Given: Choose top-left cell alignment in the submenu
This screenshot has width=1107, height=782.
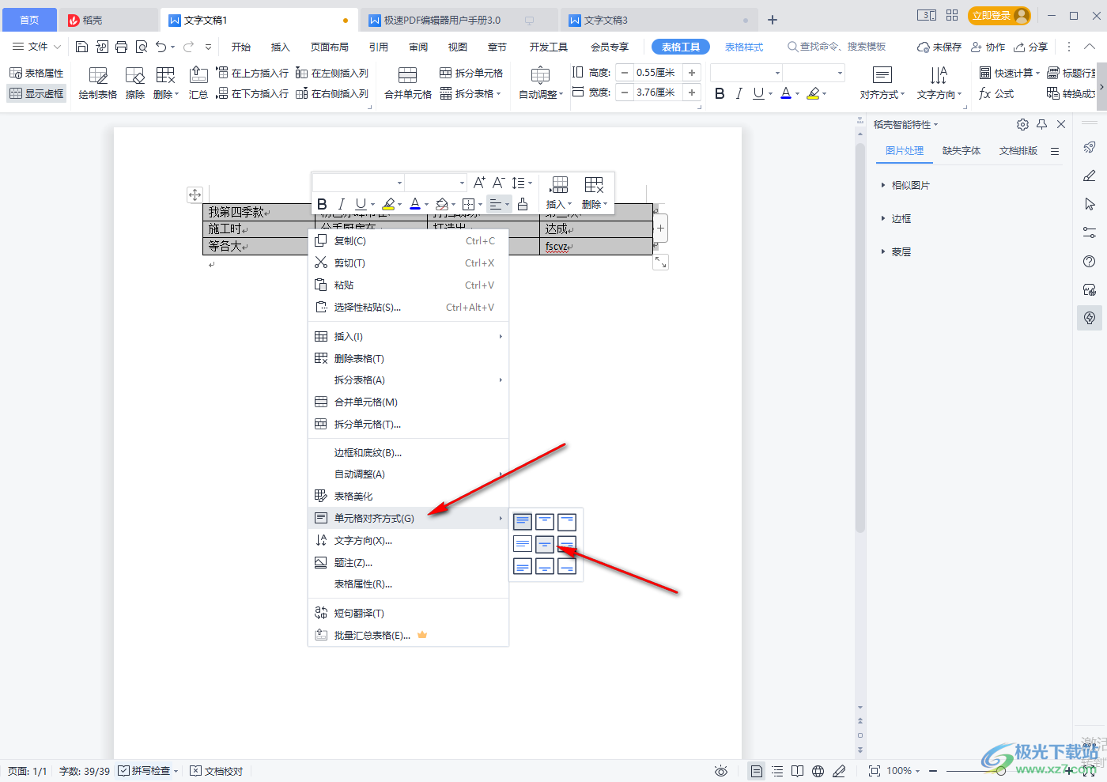Looking at the screenshot, I should pos(523,522).
